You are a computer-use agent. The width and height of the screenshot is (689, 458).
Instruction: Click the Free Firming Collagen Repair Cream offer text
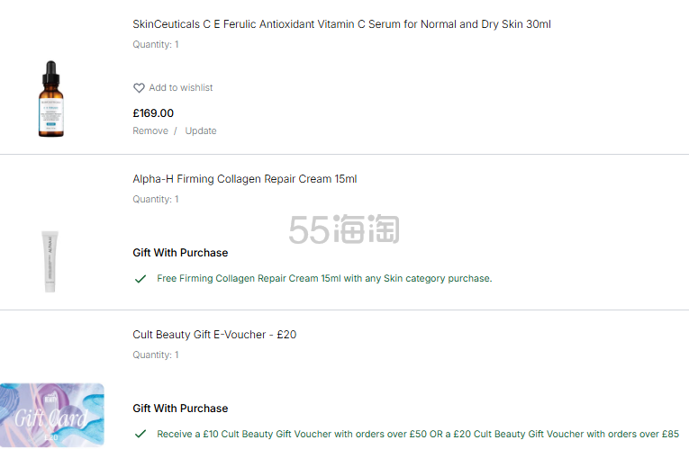324,279
